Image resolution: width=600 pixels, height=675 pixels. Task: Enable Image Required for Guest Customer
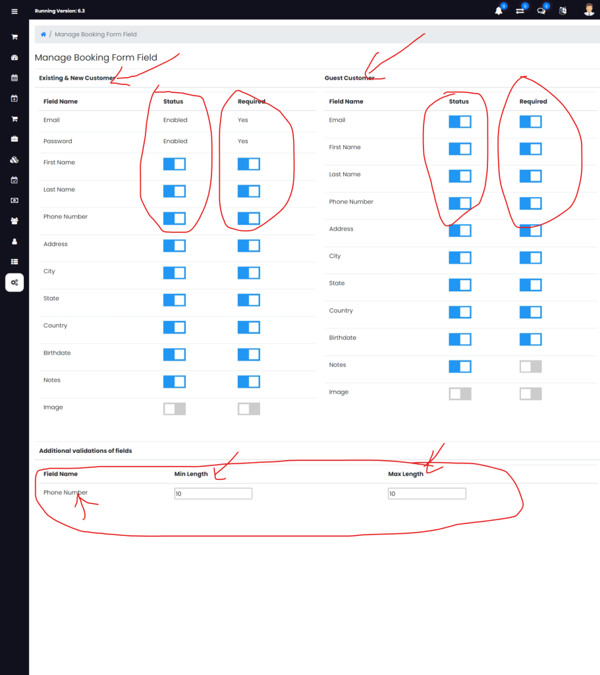pos(530,394)
